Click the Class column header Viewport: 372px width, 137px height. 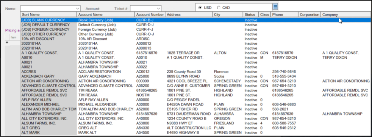click(x=264, y=14)
